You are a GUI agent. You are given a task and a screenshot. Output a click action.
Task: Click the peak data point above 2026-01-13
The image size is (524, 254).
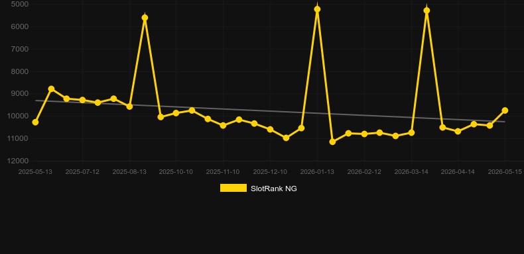[x=317, y=9]
